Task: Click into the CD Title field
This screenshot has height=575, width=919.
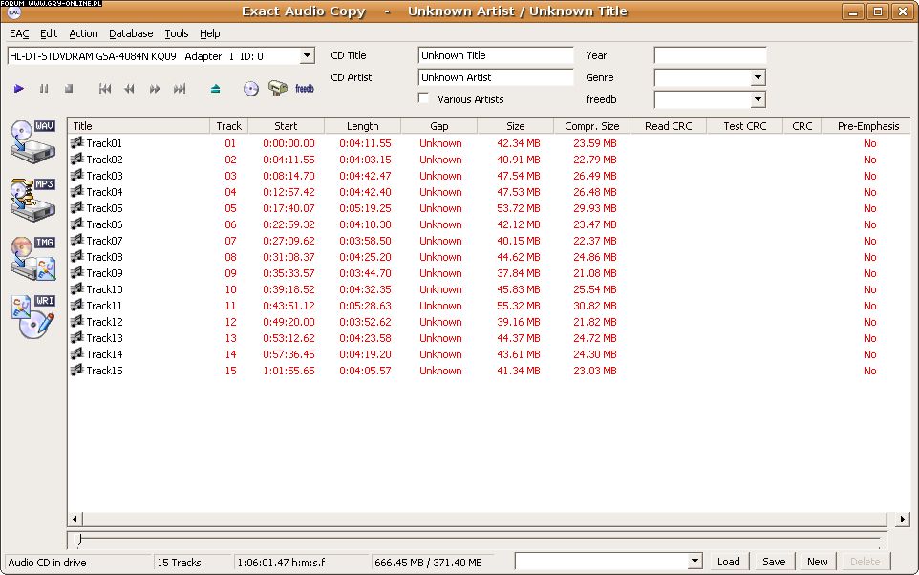Action: [x=495, y=55]
